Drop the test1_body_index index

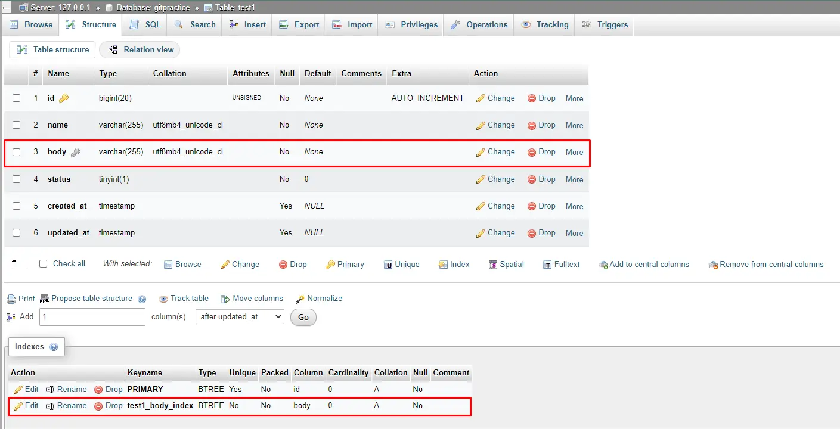pyautogui.click(x=108, y=406)
